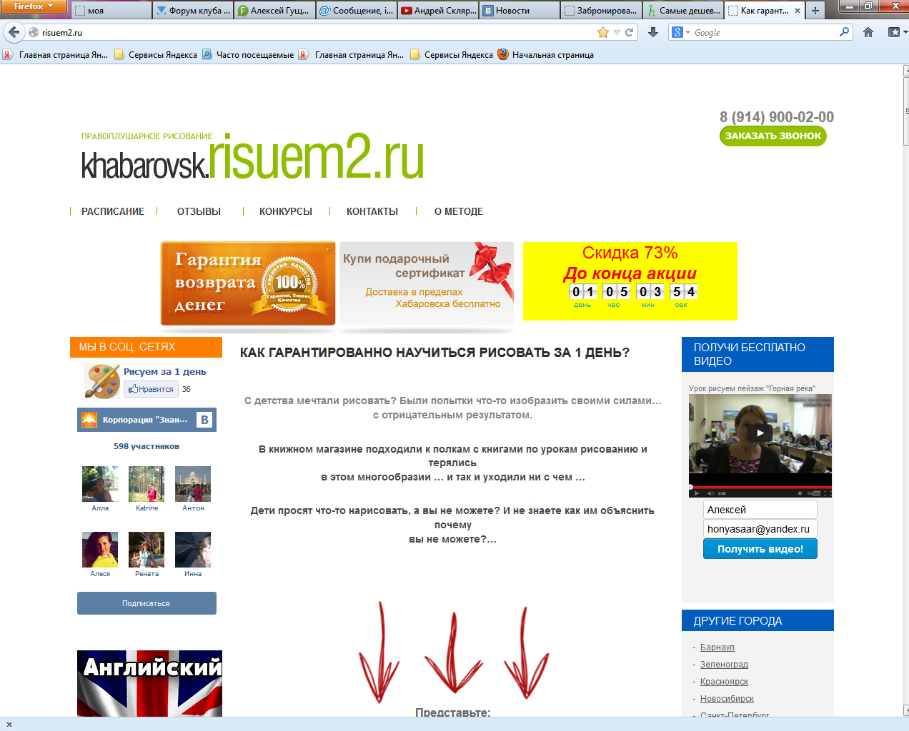Click 'Купи подарочный сертификат' banner

[x=427, y=283]
